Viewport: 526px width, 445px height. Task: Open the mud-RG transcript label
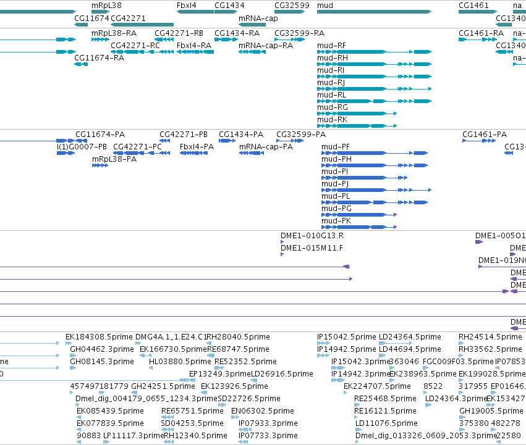[333, 107]
